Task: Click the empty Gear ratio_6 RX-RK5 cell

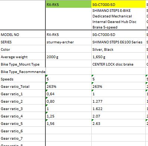Action: tap(69, 131)
